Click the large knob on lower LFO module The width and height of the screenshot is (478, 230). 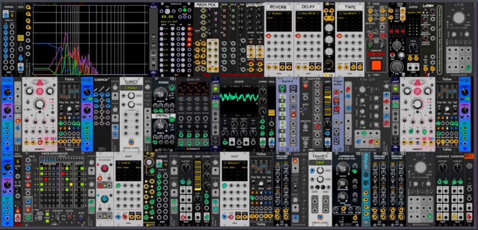421,167
